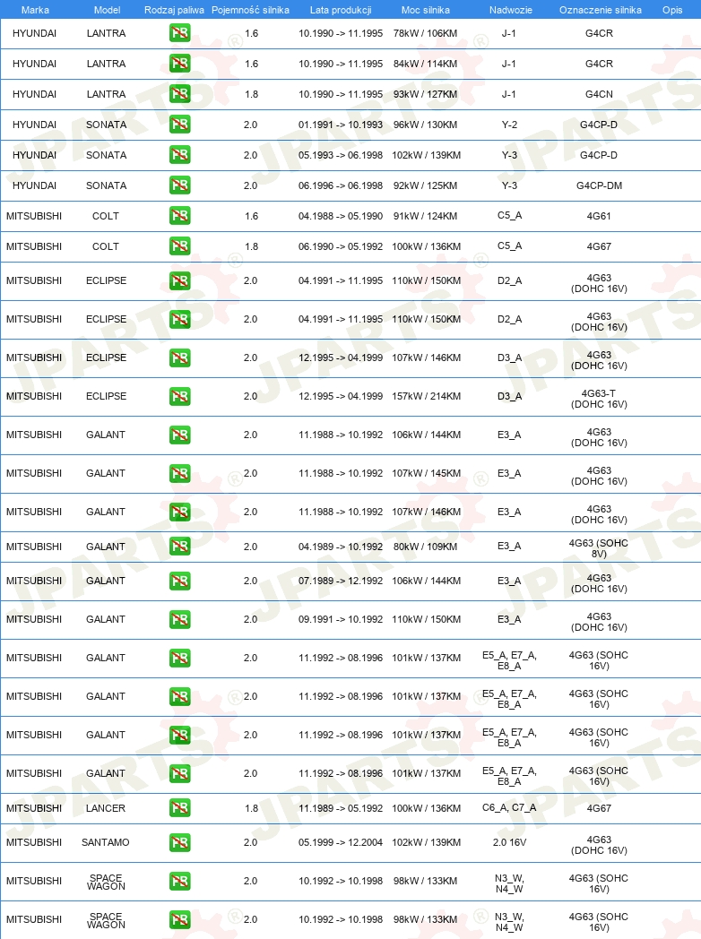Click body code Y-2

pos(509,125)
